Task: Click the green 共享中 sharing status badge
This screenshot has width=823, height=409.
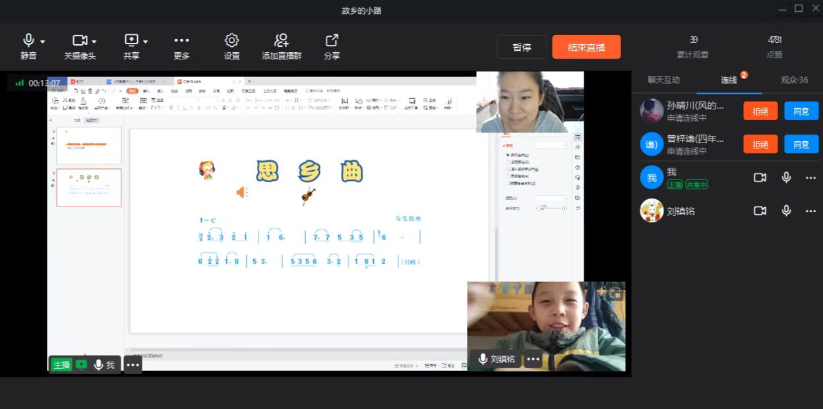Action: click(696, 185)
